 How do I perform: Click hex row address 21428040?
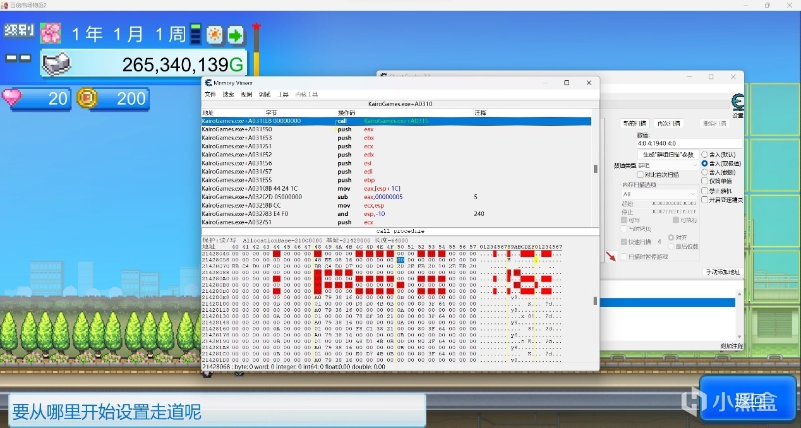(215, 253)
